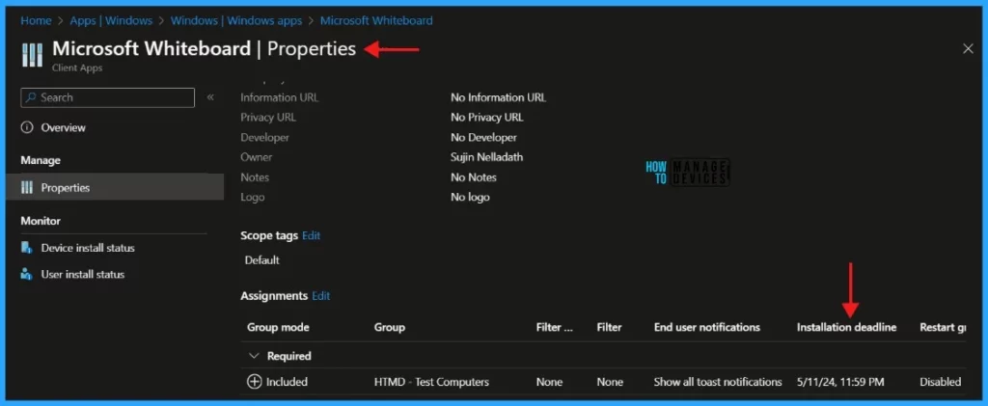Click the Installation deadline column header

click(846, 327)
